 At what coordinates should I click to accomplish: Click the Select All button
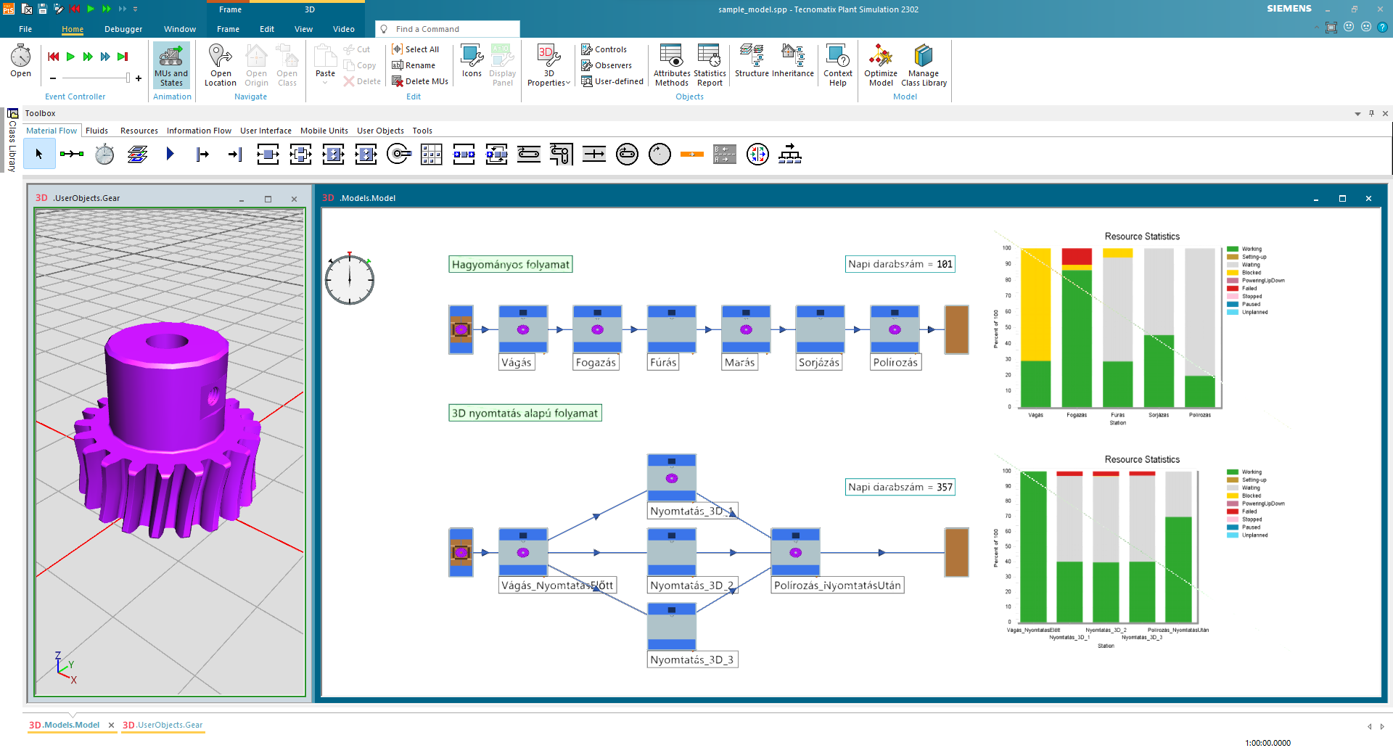[416, 49]
